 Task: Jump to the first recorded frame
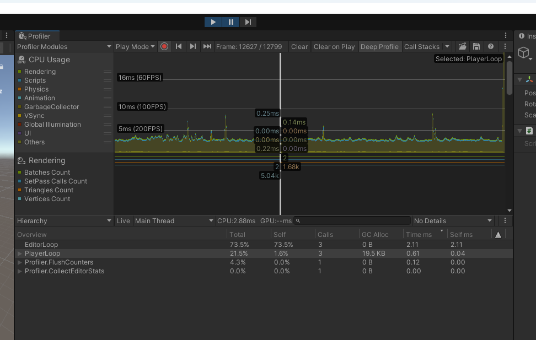pyautogui.click(x=179, y=46)
